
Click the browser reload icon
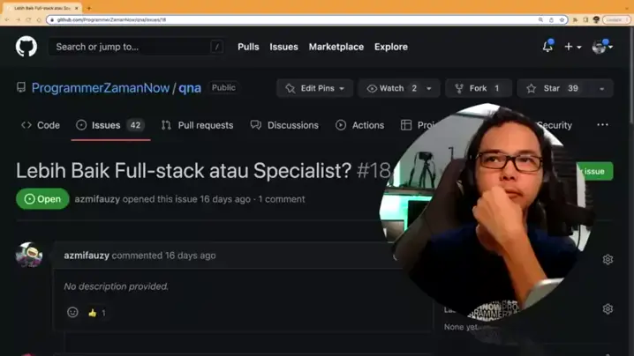point(27,19)
